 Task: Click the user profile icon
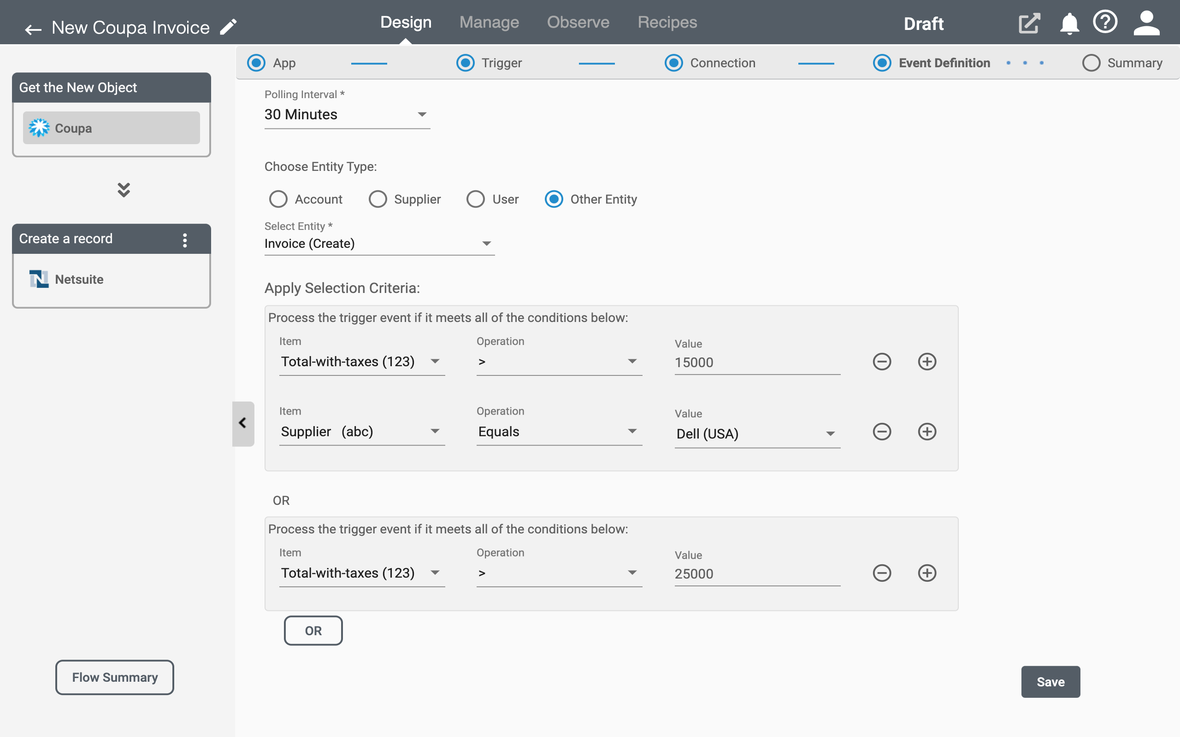[1148, 22]
